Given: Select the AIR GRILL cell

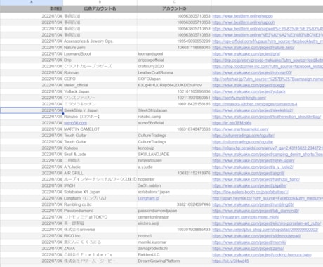Looking at the screenshot, I should [100, 174].
